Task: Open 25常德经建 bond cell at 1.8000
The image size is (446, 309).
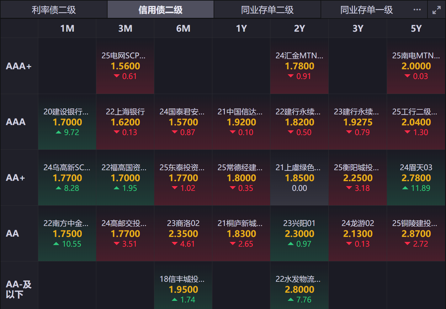Action: click(241, 178)
